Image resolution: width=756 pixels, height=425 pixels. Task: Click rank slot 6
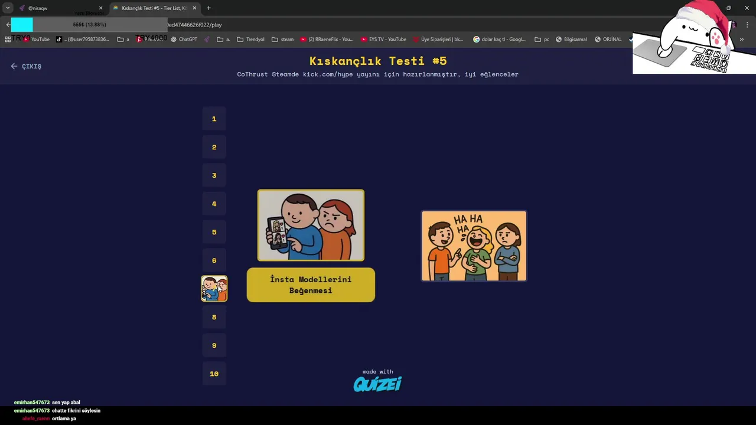point(214,260)
